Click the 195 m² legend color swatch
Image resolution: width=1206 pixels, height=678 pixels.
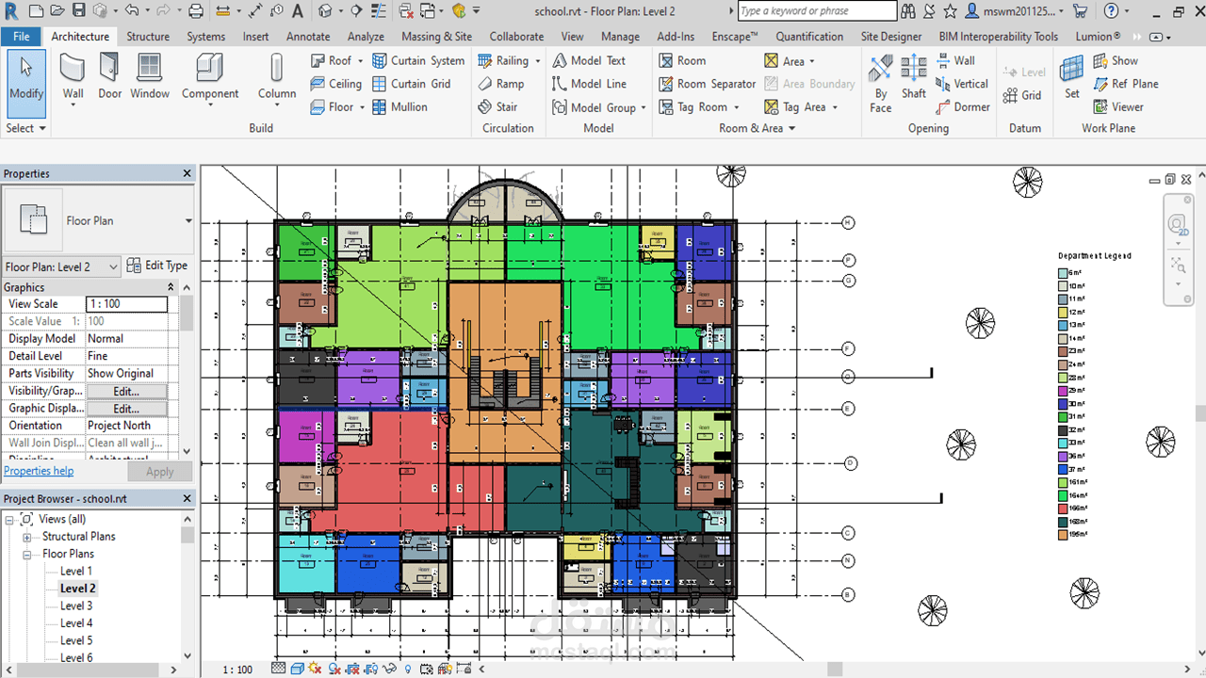tap(1063, 535)
